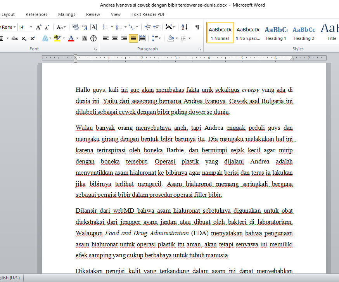Screen dimensions: 339x282
Task: Apply the No Spacing style
Action: tap(248, 33)
